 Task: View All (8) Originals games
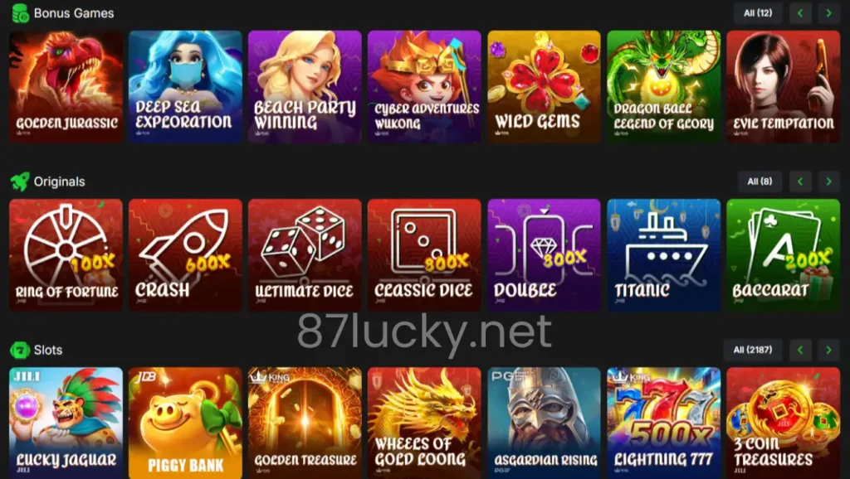[x=760, y=181]
